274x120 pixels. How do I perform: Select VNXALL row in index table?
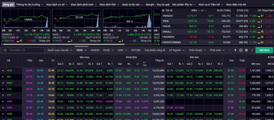pyautogui.click(x=217, y=32)
